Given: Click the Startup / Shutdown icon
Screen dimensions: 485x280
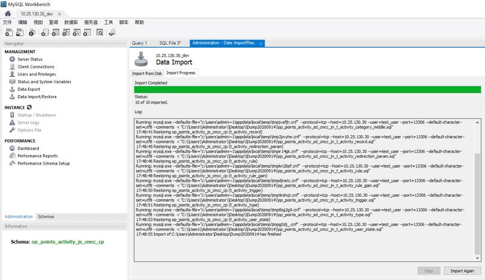Looking at the screenshot, I should point(12,115).
